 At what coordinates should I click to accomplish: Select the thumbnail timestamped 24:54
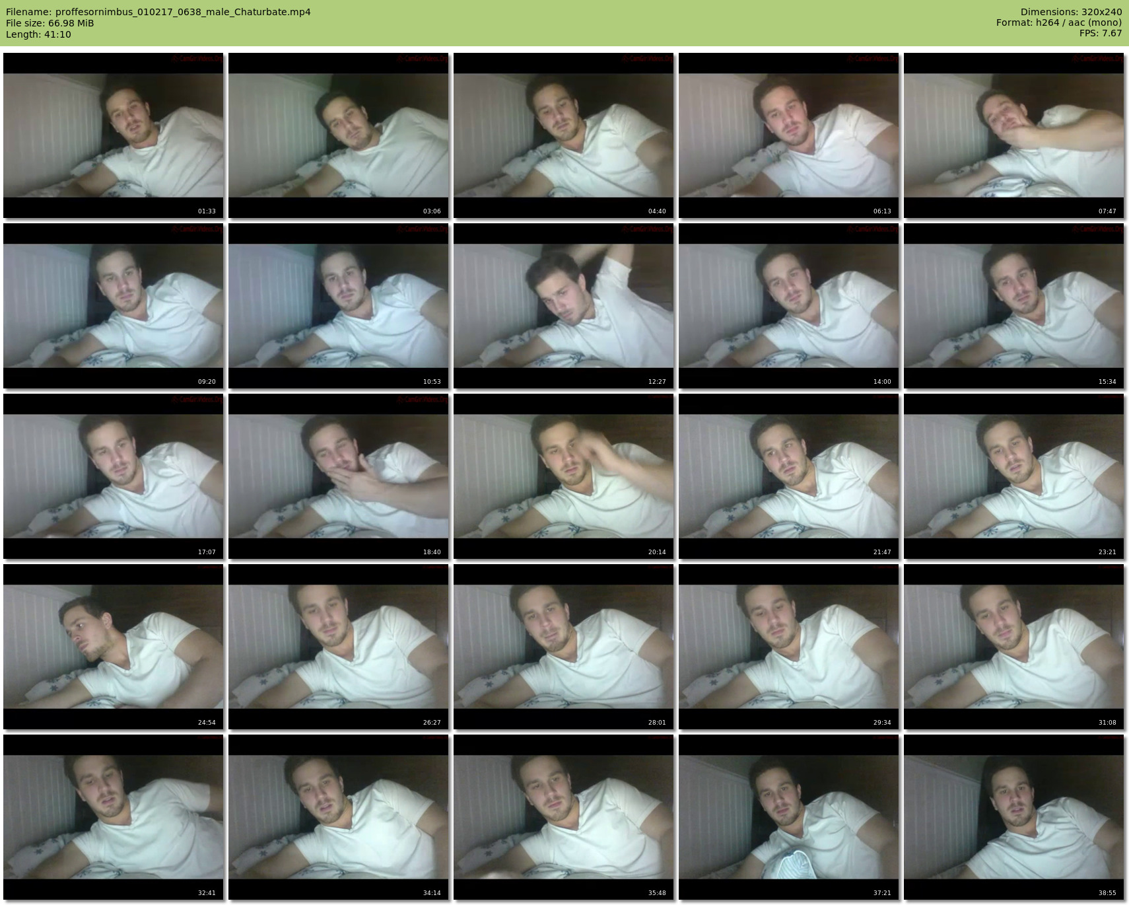(x=114, y=647)
